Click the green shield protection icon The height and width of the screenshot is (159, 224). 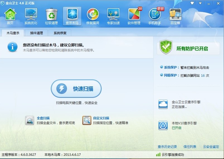[x=166, y=47]
